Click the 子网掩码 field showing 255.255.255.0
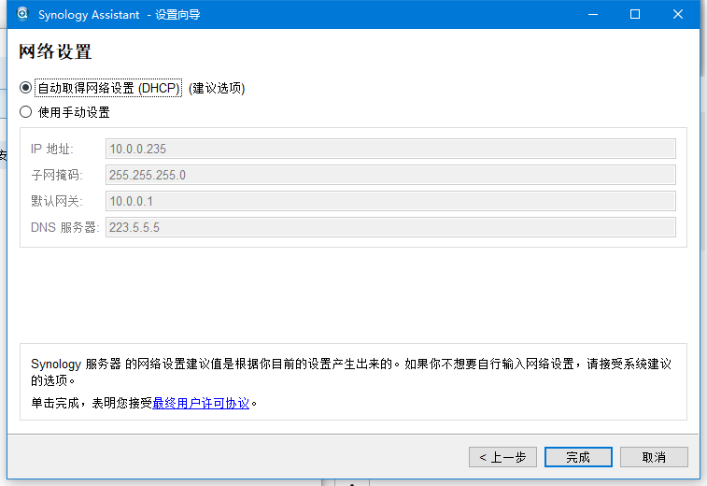707x486 pixels. [390, 175]
